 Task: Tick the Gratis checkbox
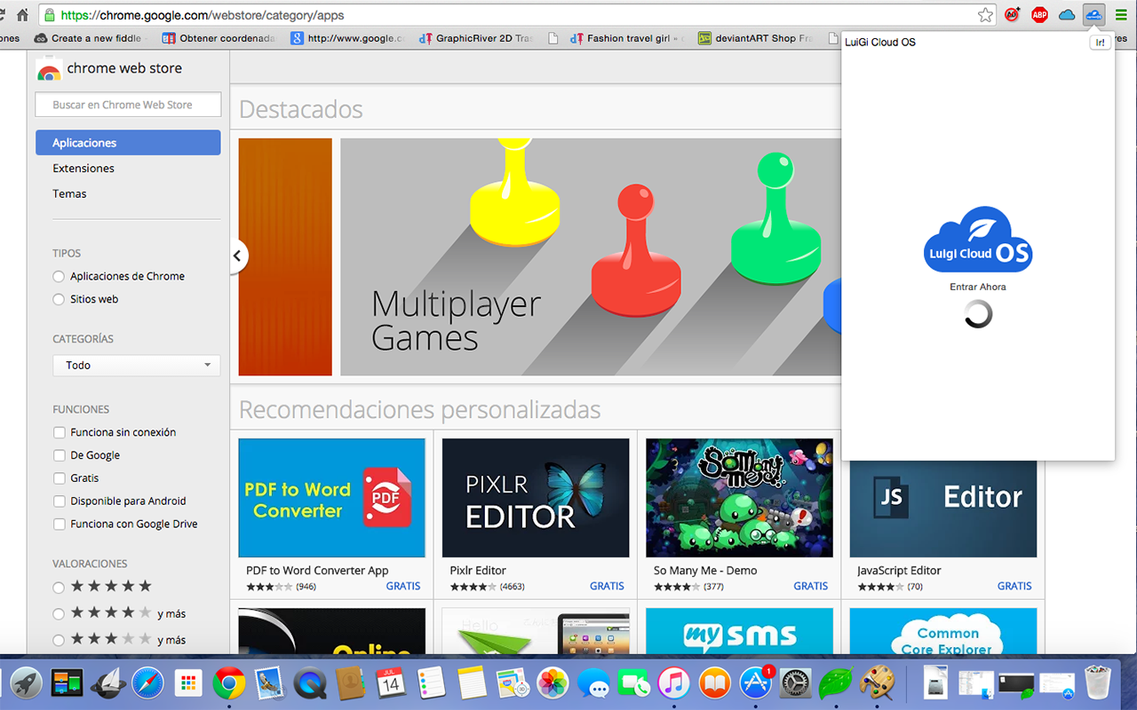tap(59, 478)
